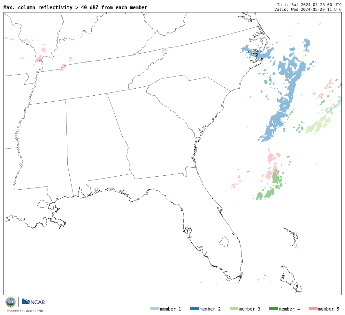Click the member 5 pink legend swatch
This screenshot has width=345, height=315.
point(313,309)
